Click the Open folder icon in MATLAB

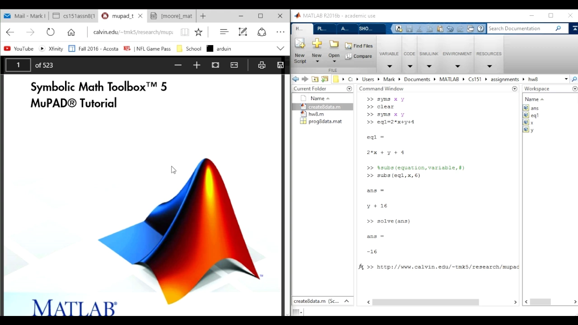tap(334, 44)
